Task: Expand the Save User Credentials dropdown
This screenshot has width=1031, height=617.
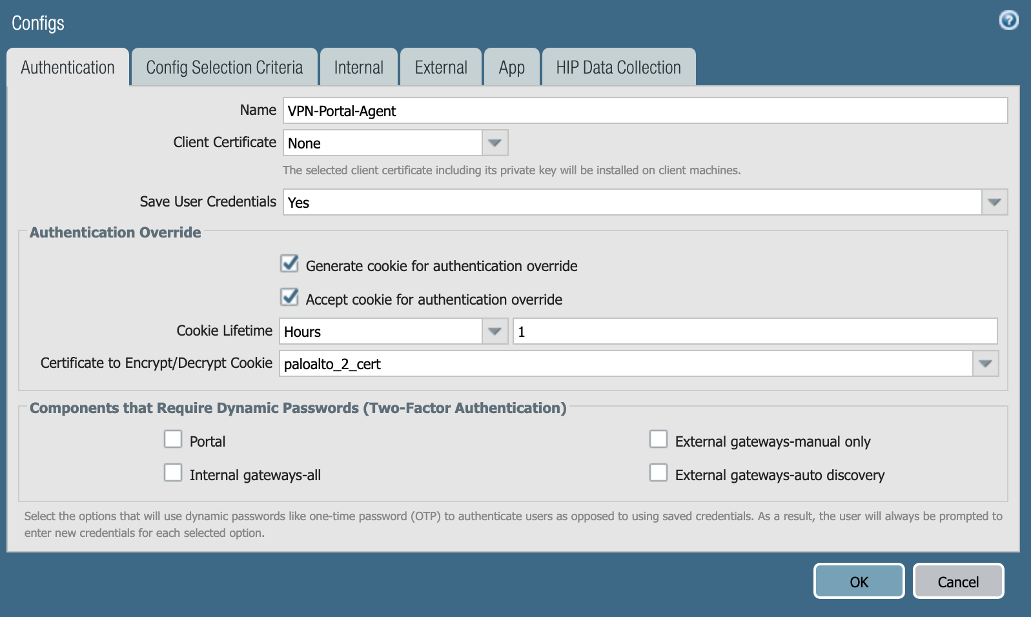Action: [x=994, y=202]
